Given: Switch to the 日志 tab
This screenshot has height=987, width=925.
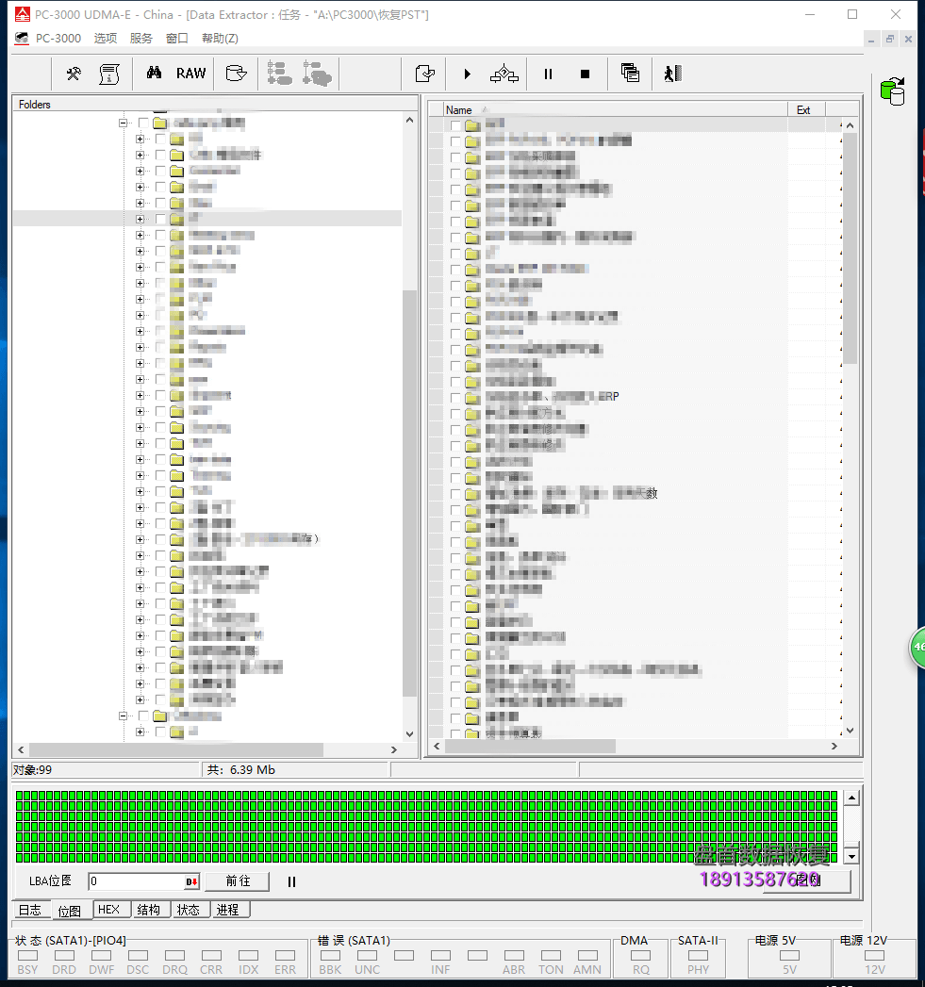Looking at the screenshot, I should click(29, 910).
